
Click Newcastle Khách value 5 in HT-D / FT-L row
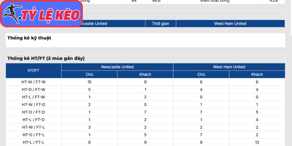[x=145, y=135]
